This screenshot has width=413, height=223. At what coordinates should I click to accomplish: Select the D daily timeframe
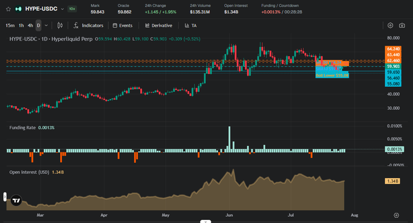click(38, 26)
